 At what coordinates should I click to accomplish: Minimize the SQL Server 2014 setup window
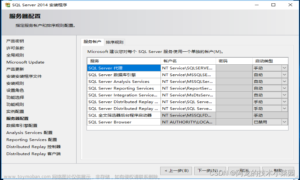[257, 5]
